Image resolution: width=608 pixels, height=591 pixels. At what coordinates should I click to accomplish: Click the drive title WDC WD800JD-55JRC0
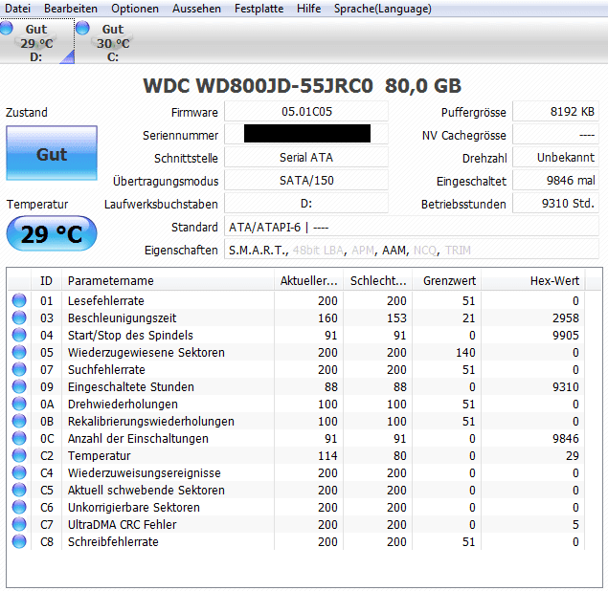click(x=258, y=86)
